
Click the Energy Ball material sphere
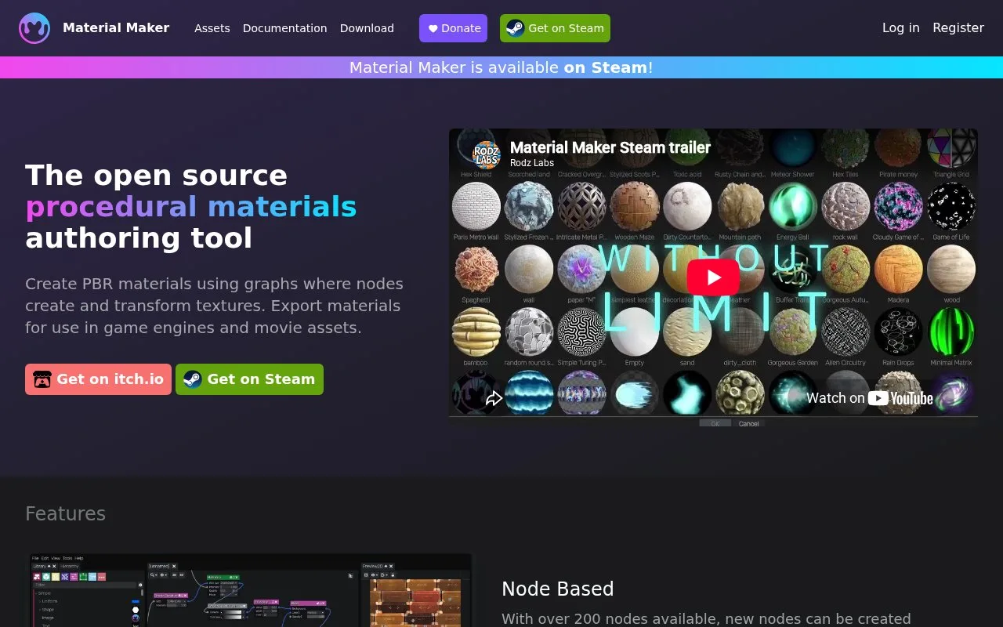coord(793,206)
